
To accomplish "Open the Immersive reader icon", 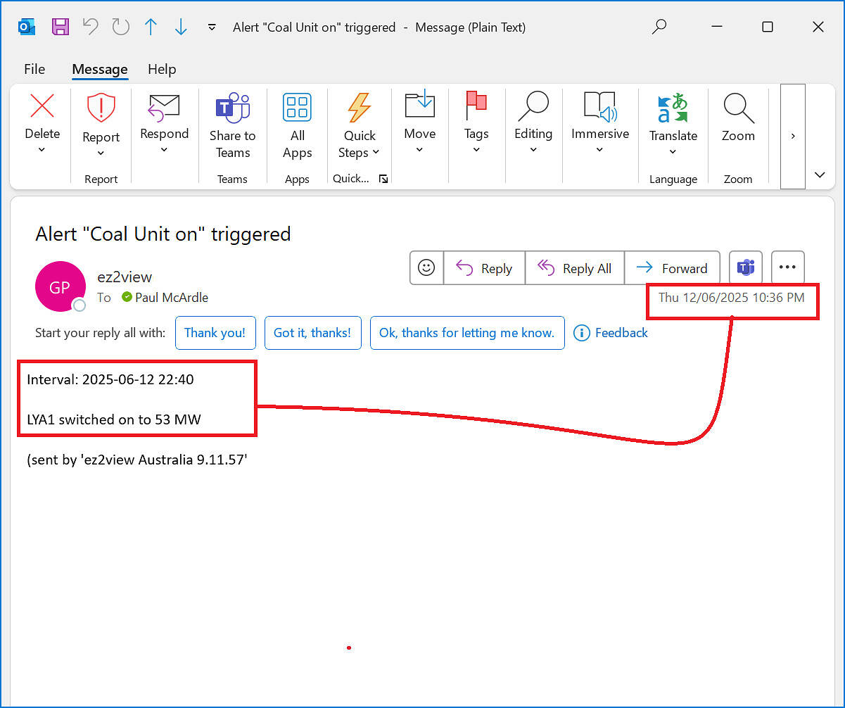I will [x=600, y=106].
